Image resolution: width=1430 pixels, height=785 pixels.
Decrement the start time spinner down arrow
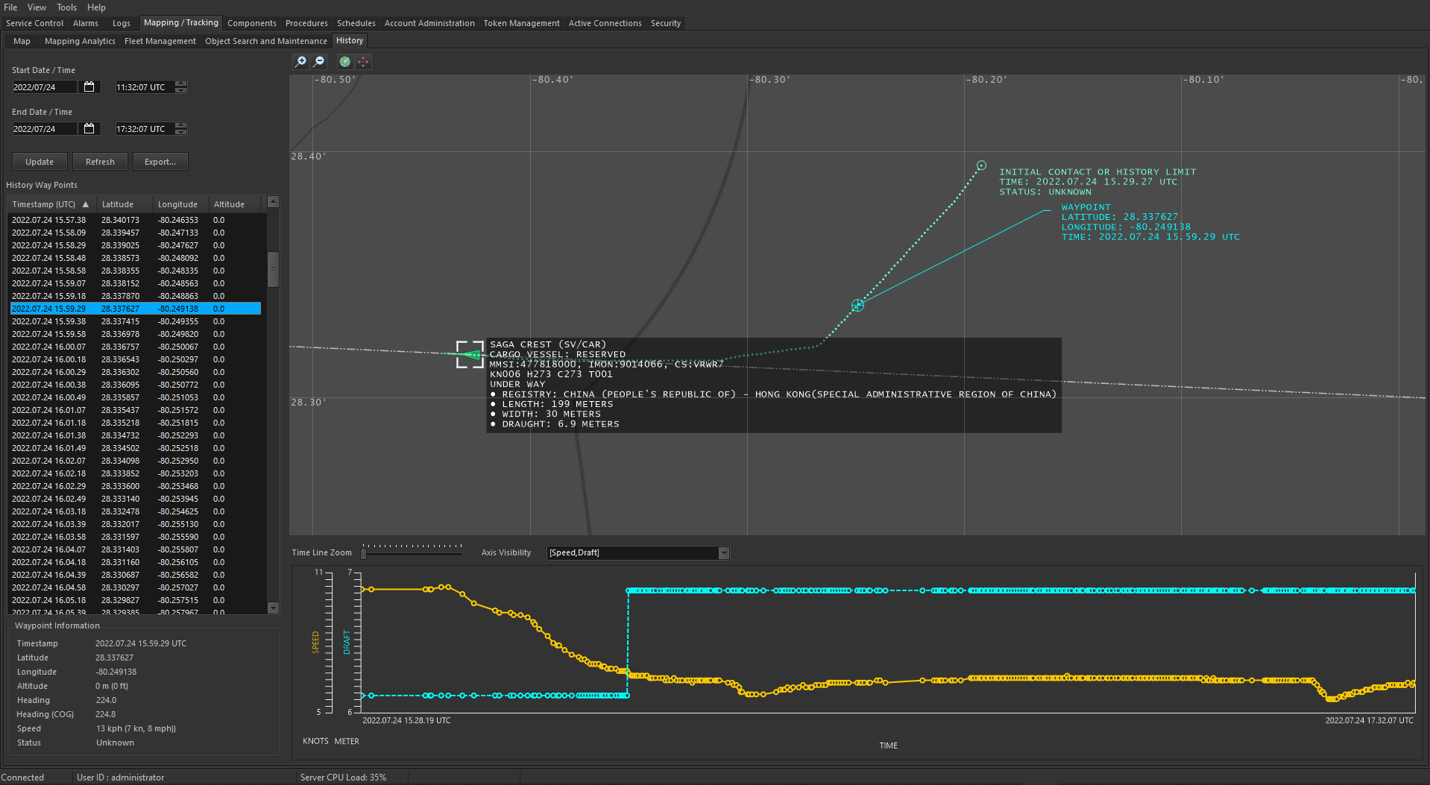tap(181, 90)
